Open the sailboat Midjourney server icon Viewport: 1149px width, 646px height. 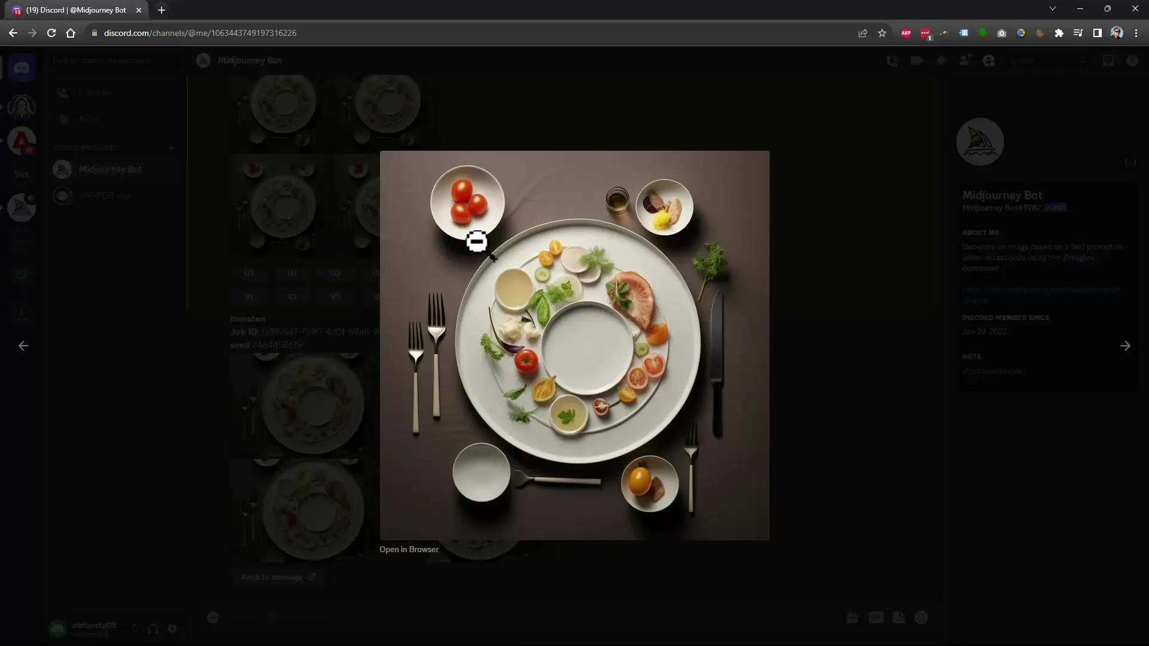click(22, 208)
